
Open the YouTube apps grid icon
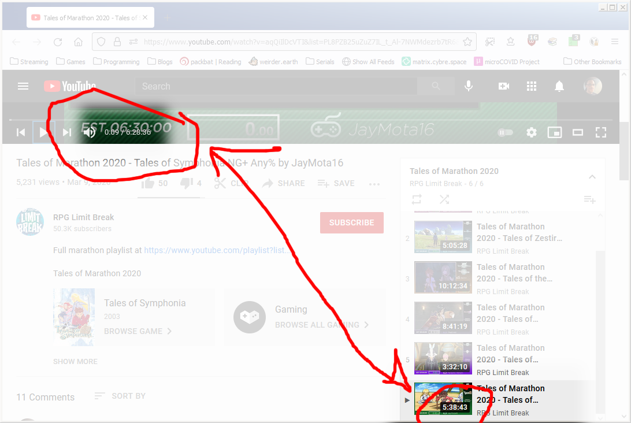[x=532, y=86]
